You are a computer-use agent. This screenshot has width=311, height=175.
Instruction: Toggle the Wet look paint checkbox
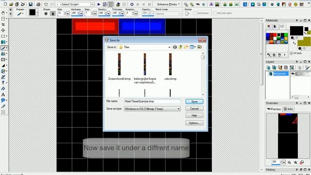click(x=215, y=13)
